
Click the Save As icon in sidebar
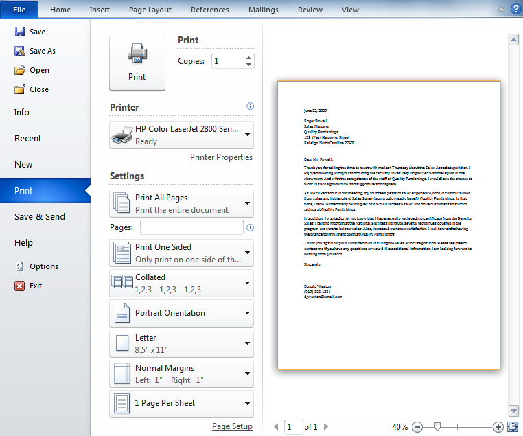[x=20, y=51]
